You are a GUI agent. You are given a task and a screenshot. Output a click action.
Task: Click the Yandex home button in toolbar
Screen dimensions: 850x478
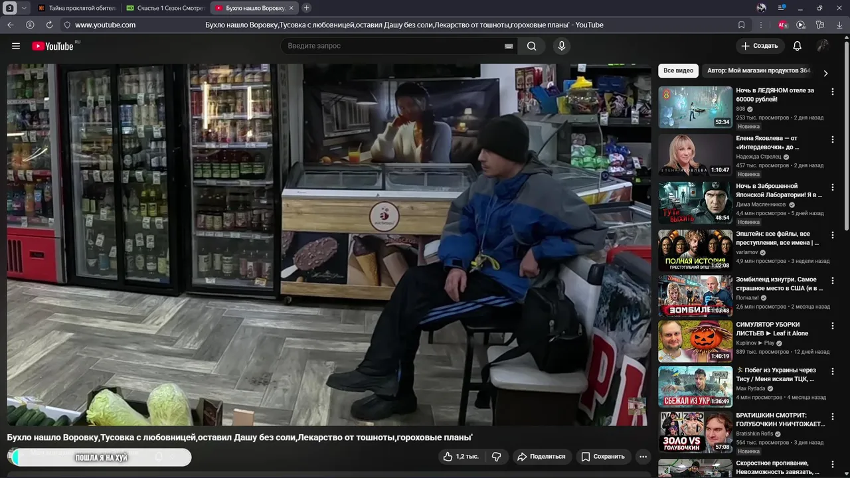point(30,25)
